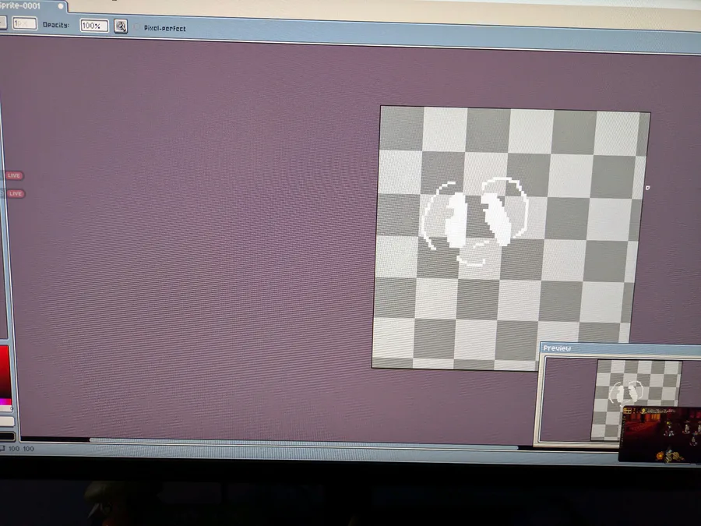Click the sprite size icon in status bar
The width and height of the screenshot is (701, 526).
pyautogui.click(x=2, y=448)
